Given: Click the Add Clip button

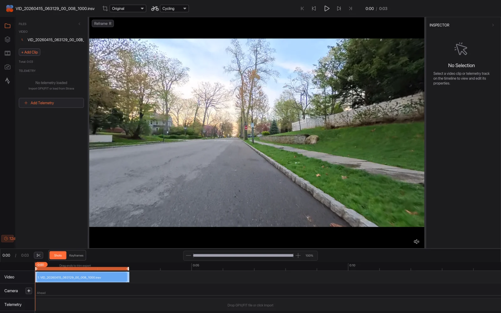Looking at the screenshot, I should 29,52.
